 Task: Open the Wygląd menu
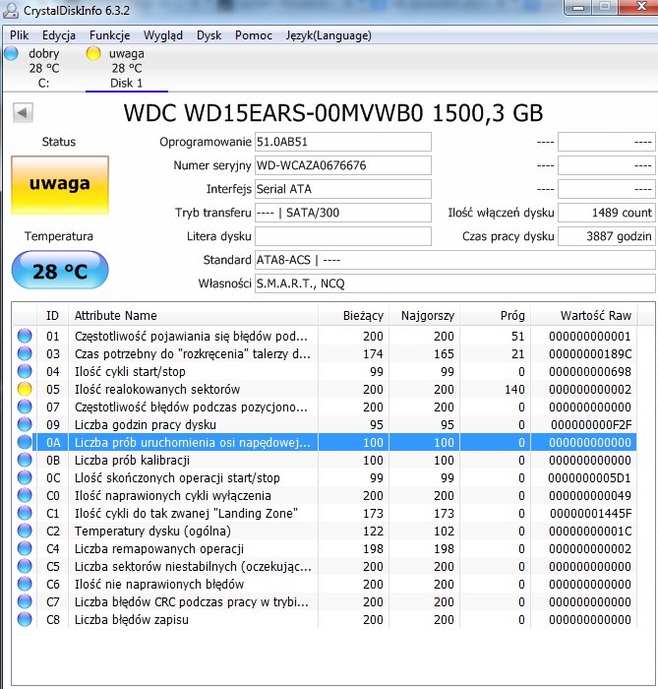[163, 35]
